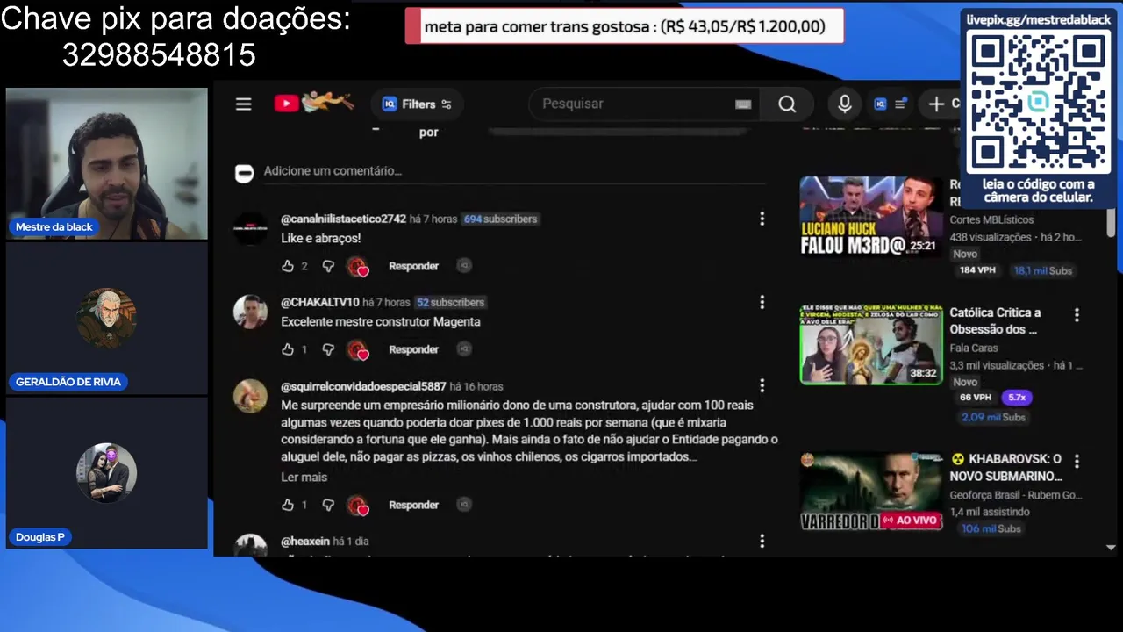Viewport: 1123px width, 632px height.
Task: Click '694 subscribers' badge on first comment
Action: [500, 219]
